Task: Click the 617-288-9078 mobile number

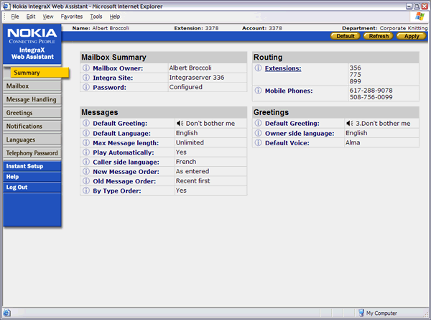Action: coord(371,91)
